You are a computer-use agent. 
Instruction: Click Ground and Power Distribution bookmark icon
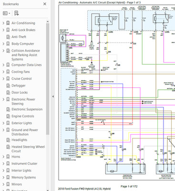8,130
